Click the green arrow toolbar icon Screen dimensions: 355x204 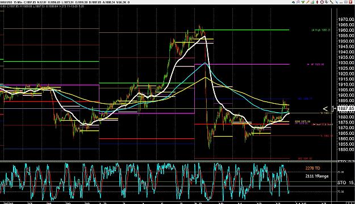coord(303,2)
